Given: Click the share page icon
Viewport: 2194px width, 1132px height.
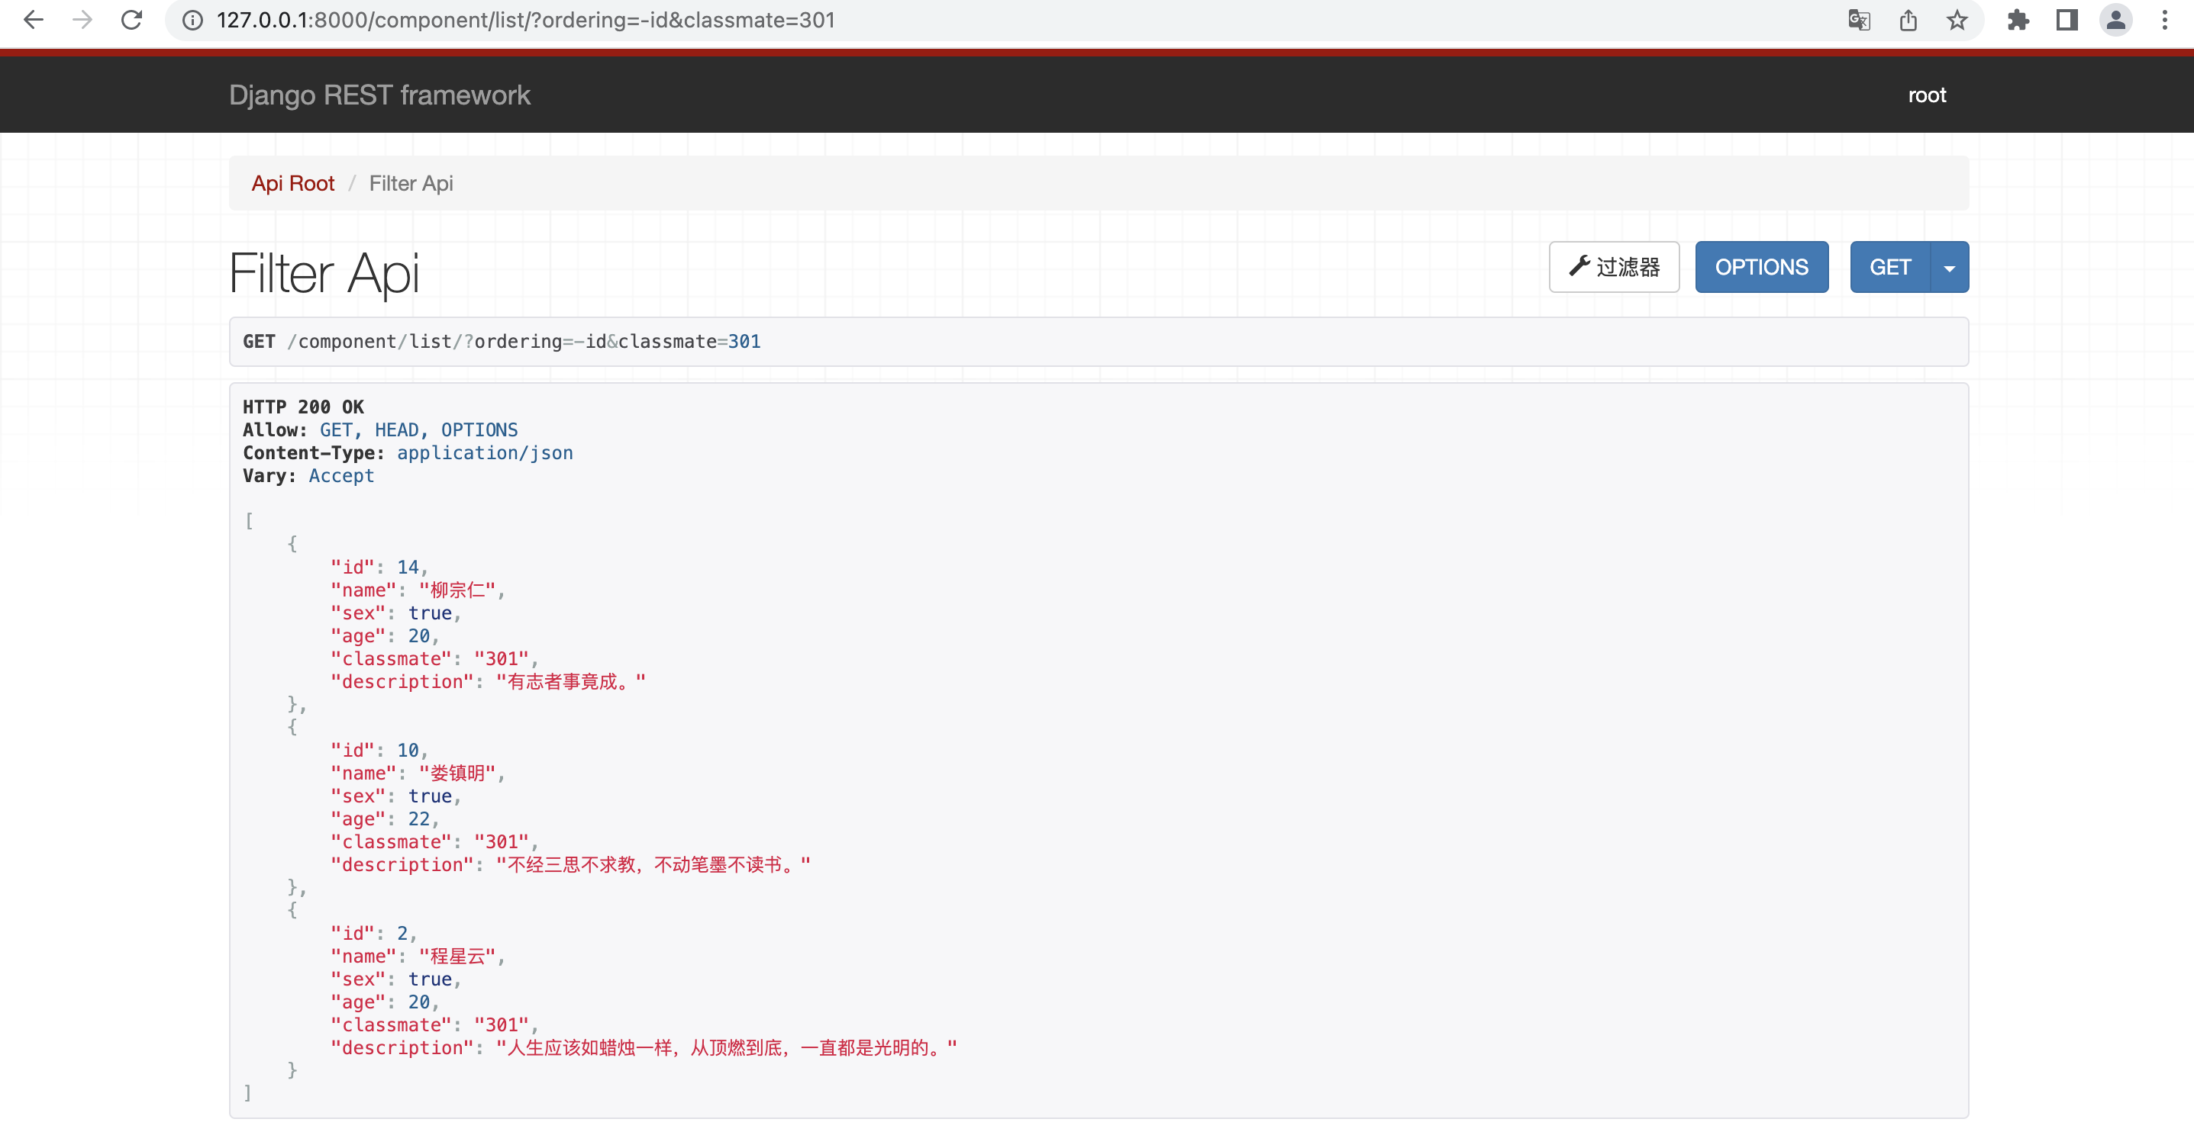Looking at the screenshot, I should [x=1908, y=20].
